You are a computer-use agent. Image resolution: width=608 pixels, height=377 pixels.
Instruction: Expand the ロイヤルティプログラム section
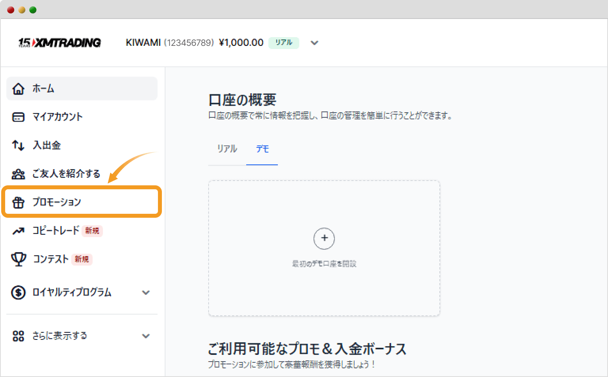point(146,292)
